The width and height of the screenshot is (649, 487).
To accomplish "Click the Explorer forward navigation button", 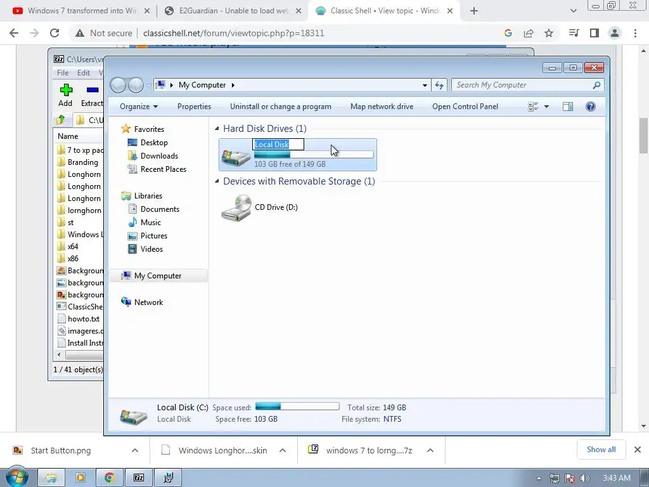I will pyautogui.click(x=136, y=85).
